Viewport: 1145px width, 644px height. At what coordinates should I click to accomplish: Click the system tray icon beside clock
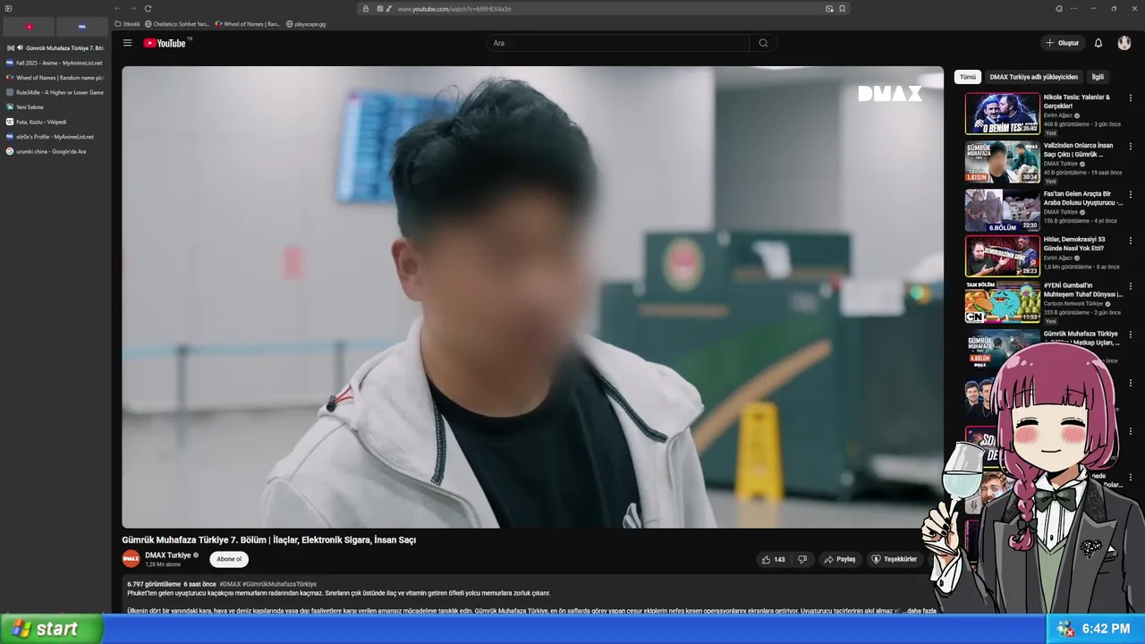point(1065,629)
